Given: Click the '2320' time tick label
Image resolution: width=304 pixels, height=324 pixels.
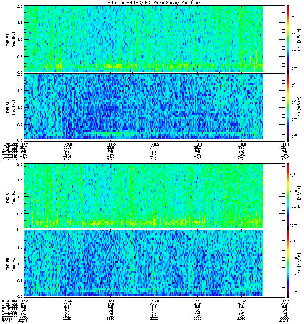Looking at the screenshot, I should click(x=197, y=318).
